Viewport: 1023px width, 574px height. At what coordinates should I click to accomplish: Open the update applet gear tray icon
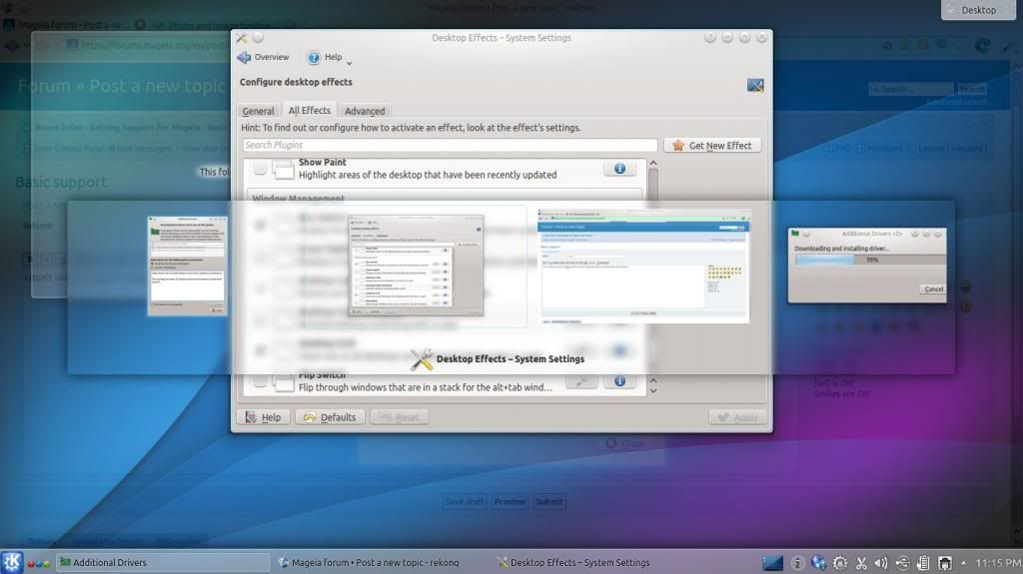[840, 562]
